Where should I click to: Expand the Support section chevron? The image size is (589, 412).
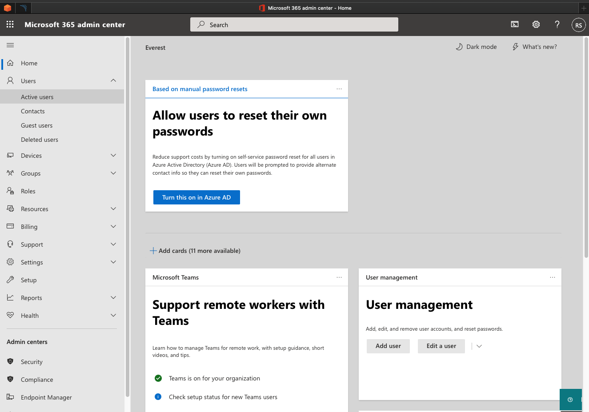(113, 244)
